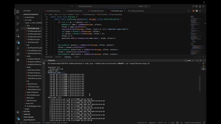Open the Source Control view

click(x=18, y=24)
